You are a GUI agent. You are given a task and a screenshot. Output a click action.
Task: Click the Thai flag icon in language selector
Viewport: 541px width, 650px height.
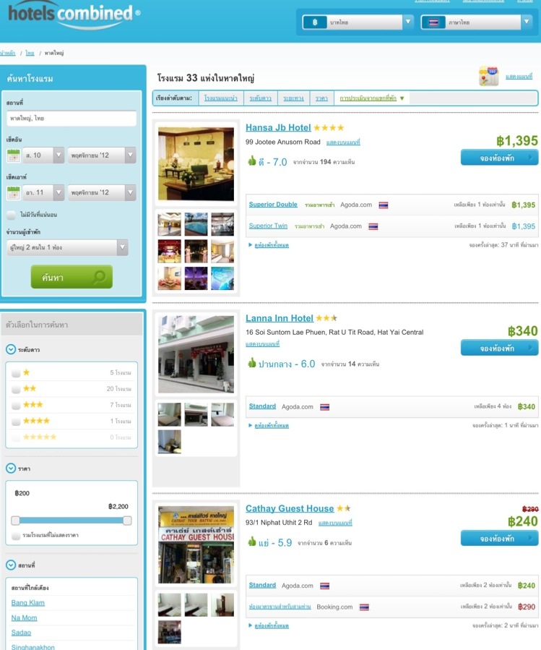(433, 22)
